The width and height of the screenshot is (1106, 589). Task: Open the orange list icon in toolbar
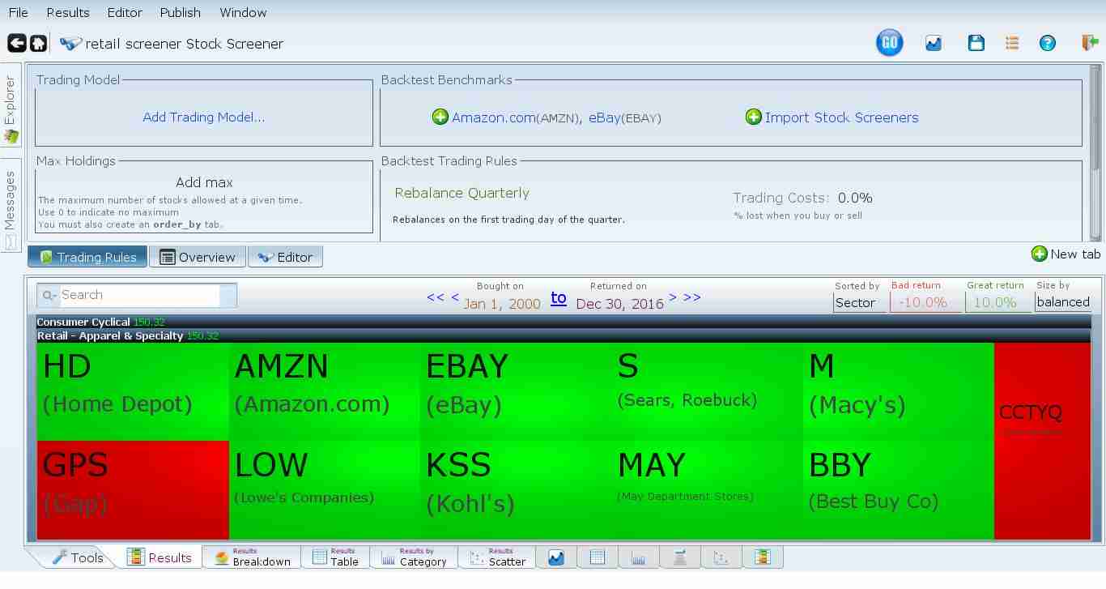pos(1012,43)
